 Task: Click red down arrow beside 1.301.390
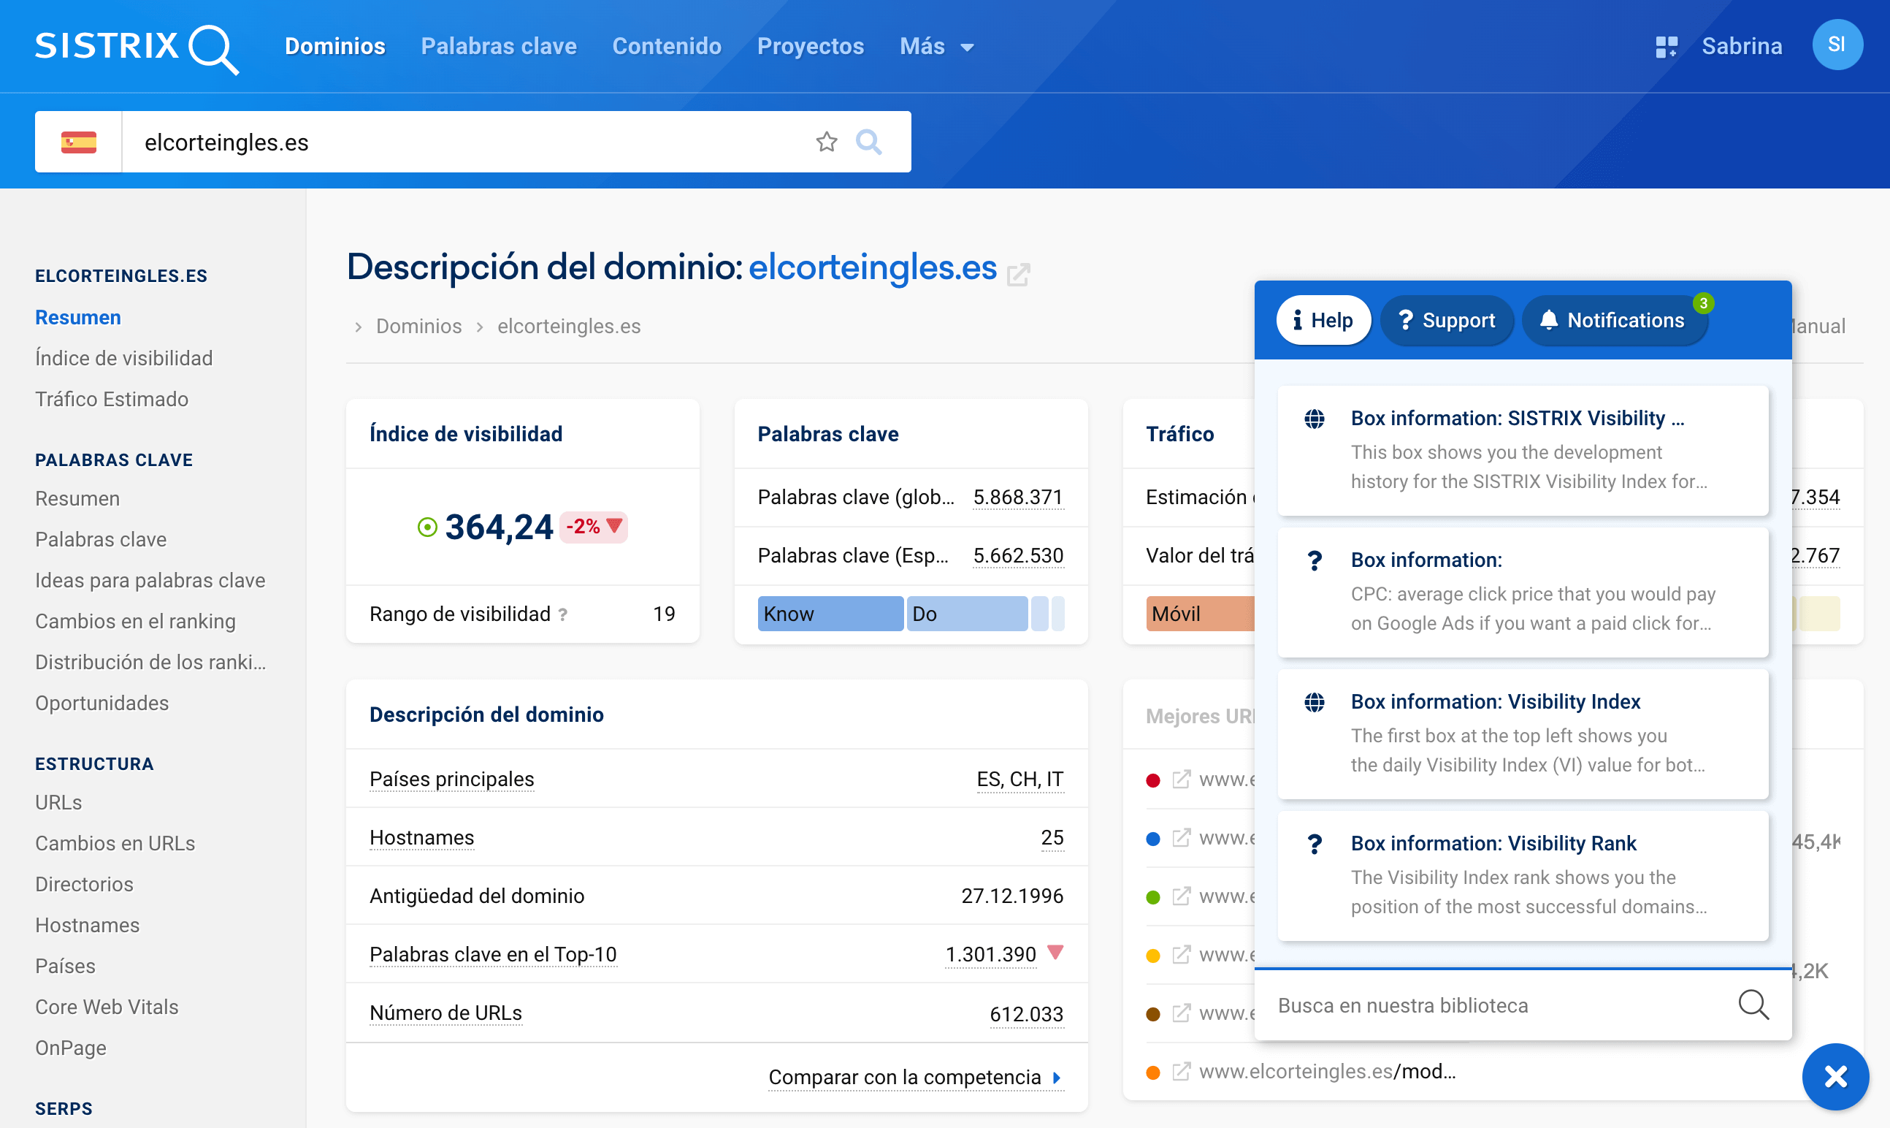[x=1055, y=952]
